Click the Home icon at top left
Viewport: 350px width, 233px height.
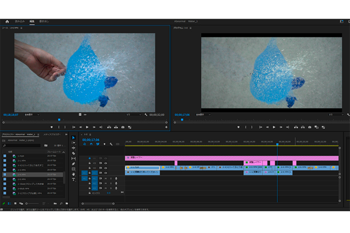7,21
